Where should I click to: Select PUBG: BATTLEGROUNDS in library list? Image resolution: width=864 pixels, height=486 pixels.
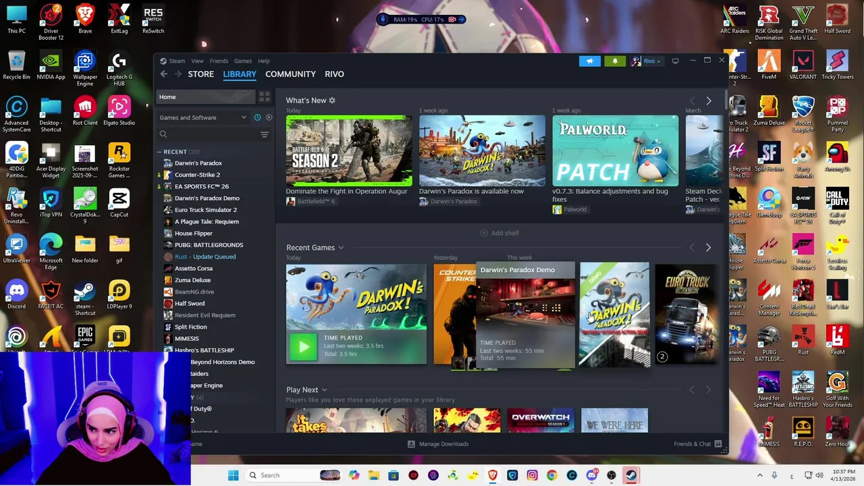tap(209, 245)
